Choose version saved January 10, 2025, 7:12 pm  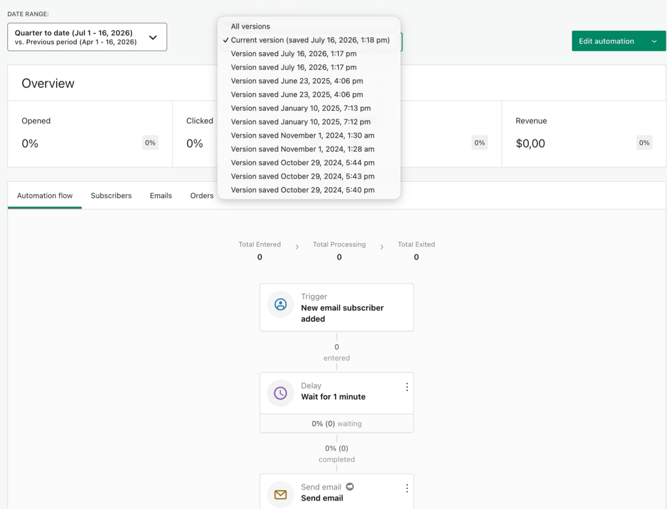pos(309,122)
